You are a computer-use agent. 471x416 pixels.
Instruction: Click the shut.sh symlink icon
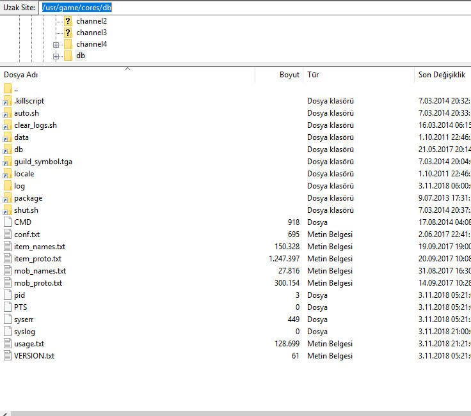[8, 210]
